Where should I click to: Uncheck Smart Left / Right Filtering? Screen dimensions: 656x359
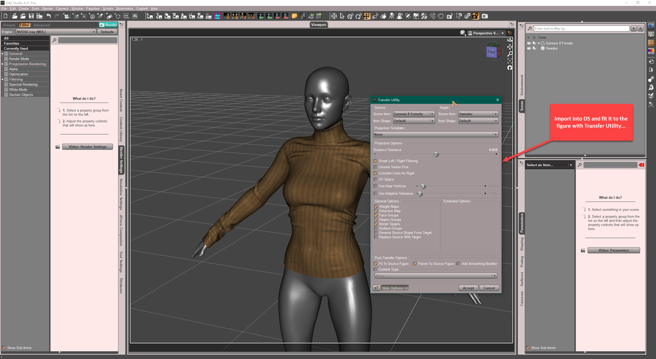[376, 161]
